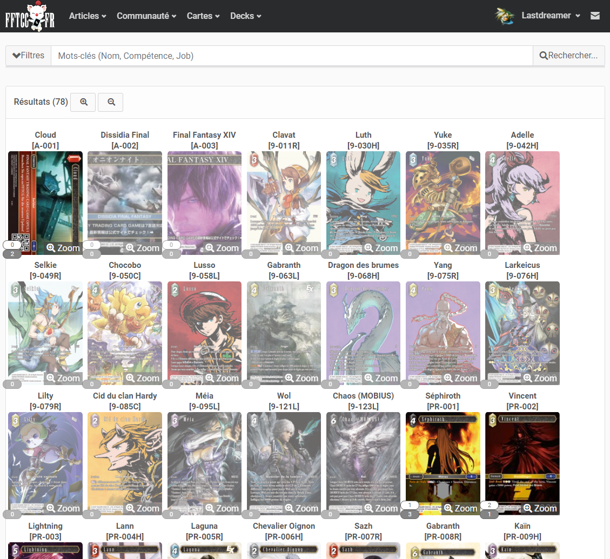Click the Dissidia Final white quantity counter
The image size is (610, 559).
(92, 245)
